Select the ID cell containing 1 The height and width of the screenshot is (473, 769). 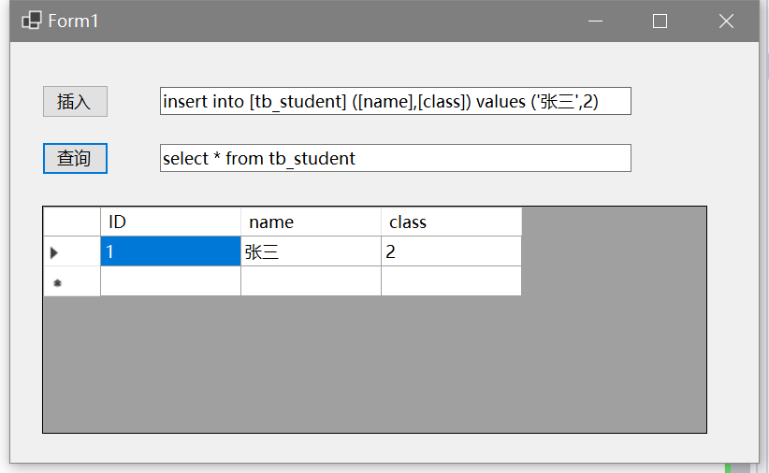(170, 251)
